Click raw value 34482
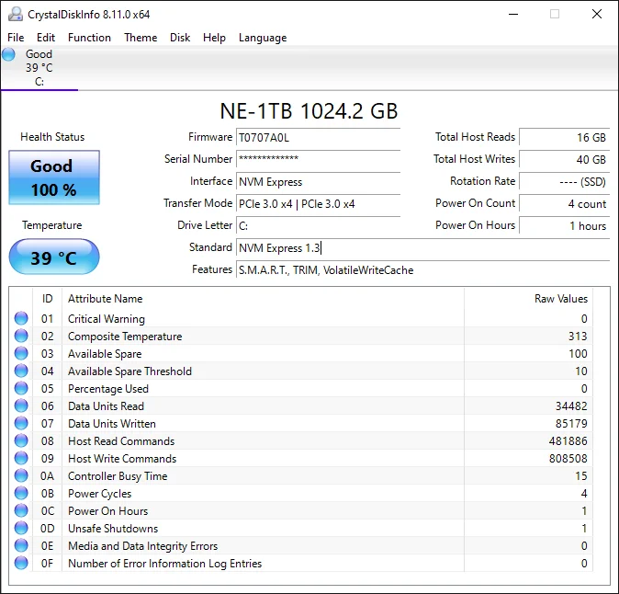Viewport: 619px width, 594px height. click(x=571, y=406)
